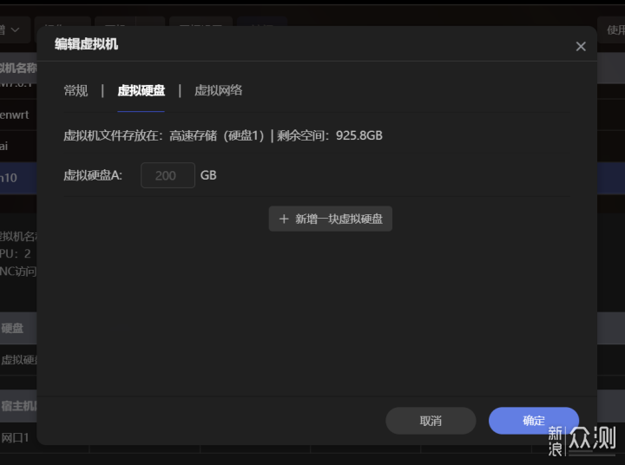625x465 pixels.
Task: Click the 虚拟硬盘A size input field
Action: point(168,175)
